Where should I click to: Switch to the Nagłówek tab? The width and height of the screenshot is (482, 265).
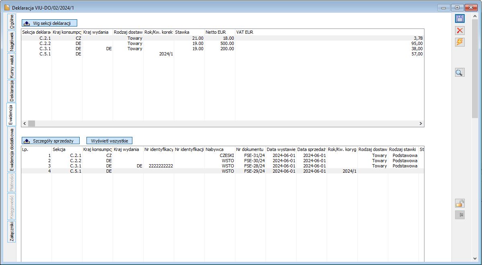12,41
